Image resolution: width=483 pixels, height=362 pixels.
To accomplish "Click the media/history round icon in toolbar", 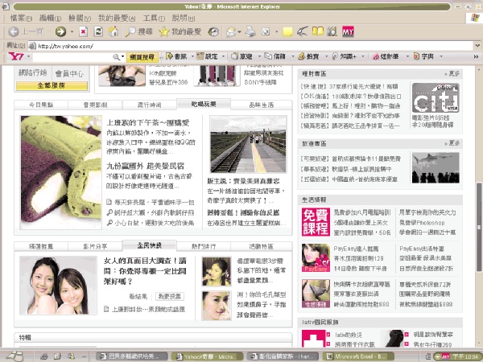I will [x=213, y=31].
